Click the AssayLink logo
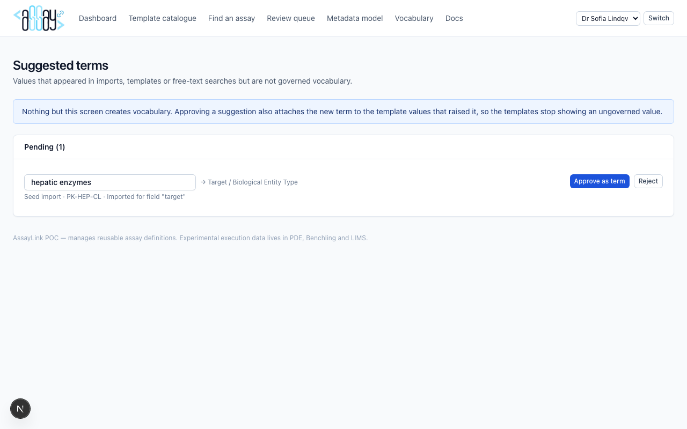This screenshot has height=429, width=687. point(39,18)
